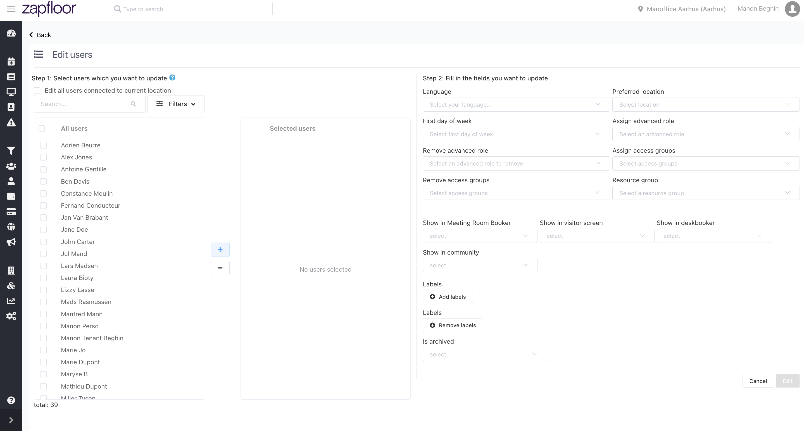
Task: Click Manon Tenant Beghin in the users list
Action: [x=92, y=338]
